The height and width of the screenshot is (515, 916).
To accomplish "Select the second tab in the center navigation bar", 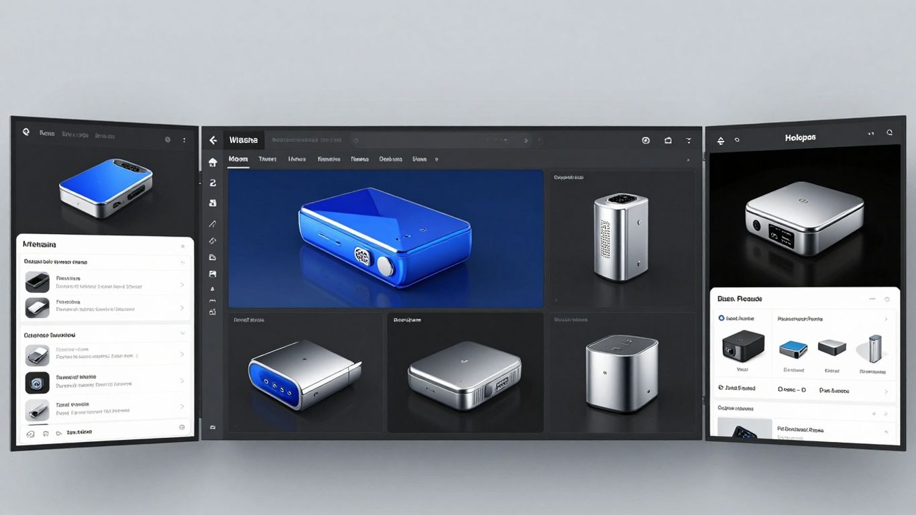I will tap(268, 159).
